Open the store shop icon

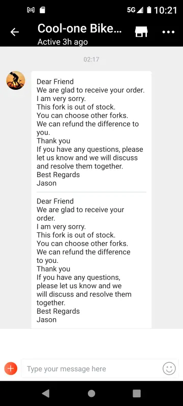point(141,32)
